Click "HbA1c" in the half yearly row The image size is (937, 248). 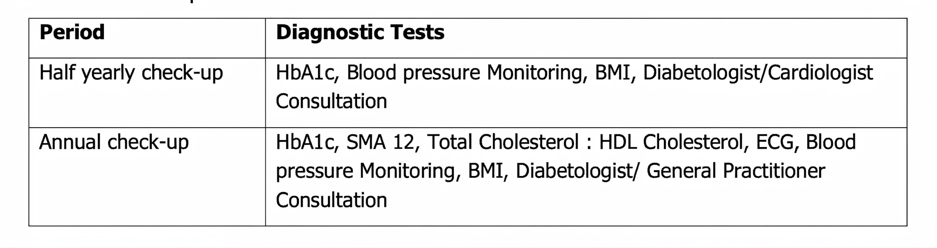(x=306, y=73)
